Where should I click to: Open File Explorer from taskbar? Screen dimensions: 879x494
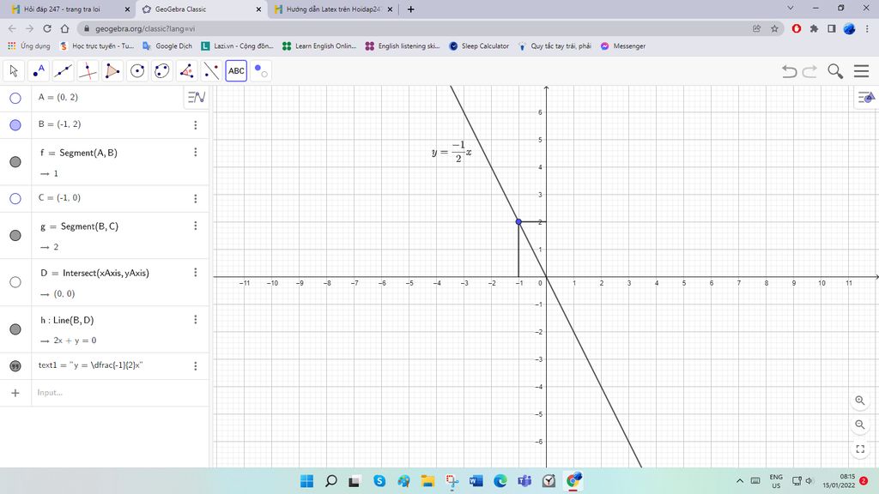point(427,480)
